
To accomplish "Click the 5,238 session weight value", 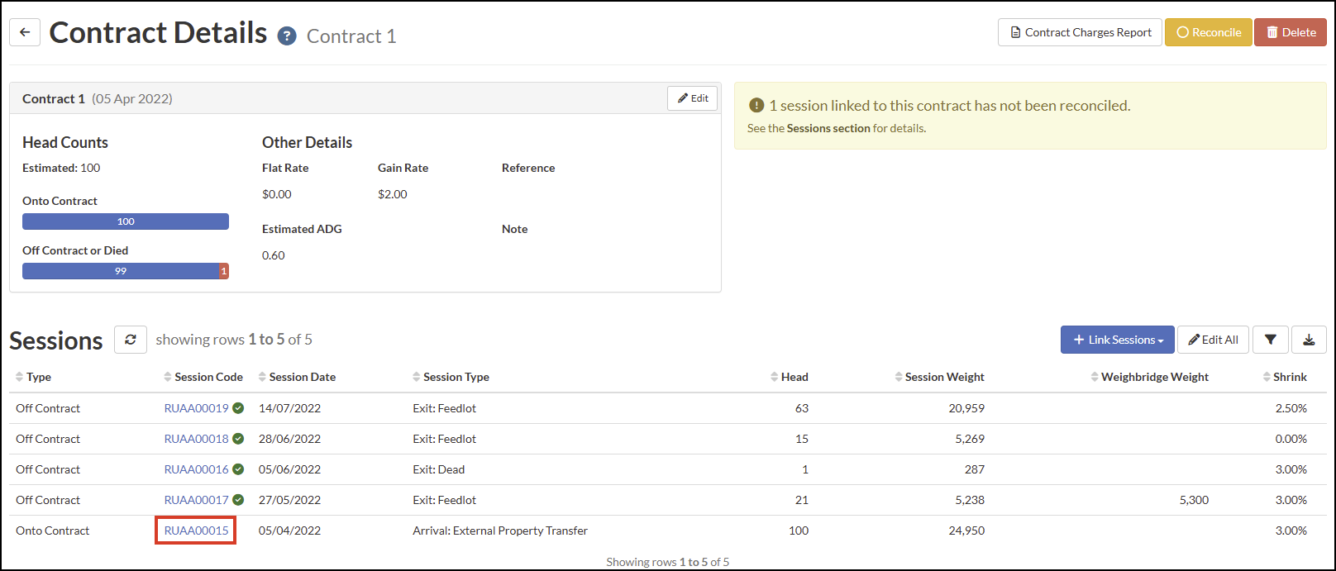I will (970, 500).
